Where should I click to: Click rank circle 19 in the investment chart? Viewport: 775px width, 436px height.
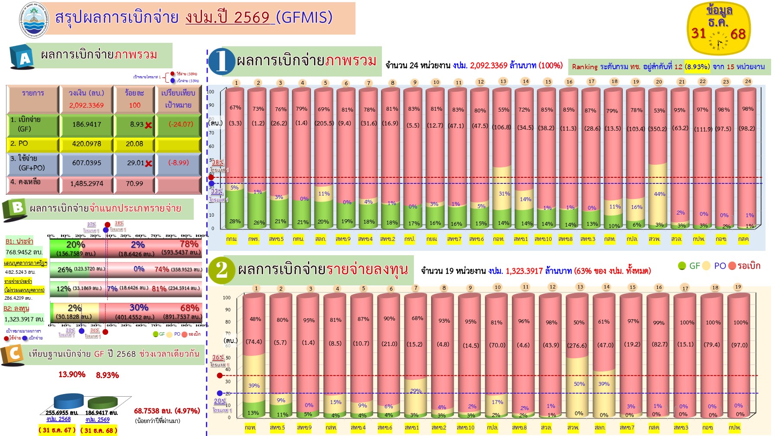point(738,287)
